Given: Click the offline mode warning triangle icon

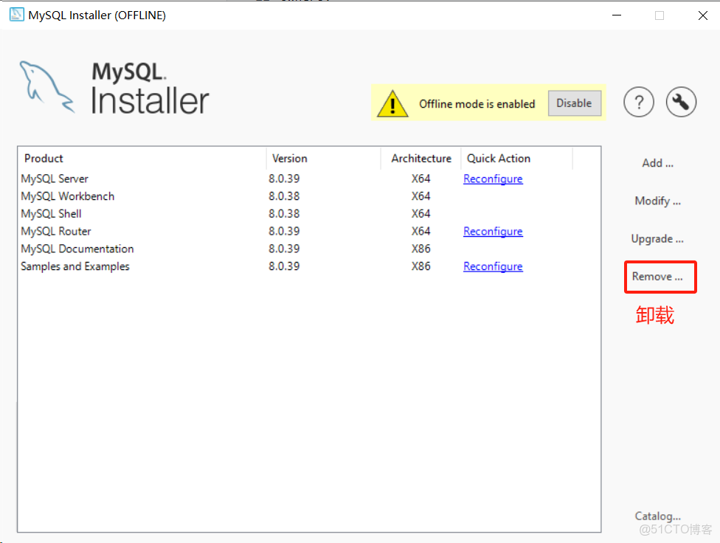Looking at the screenshot, I should [392, 103].
